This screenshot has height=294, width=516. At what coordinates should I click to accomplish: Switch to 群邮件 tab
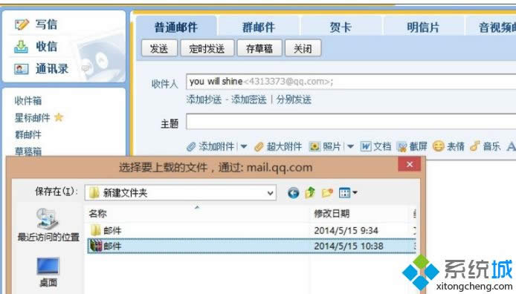click(x=259, y=27)
